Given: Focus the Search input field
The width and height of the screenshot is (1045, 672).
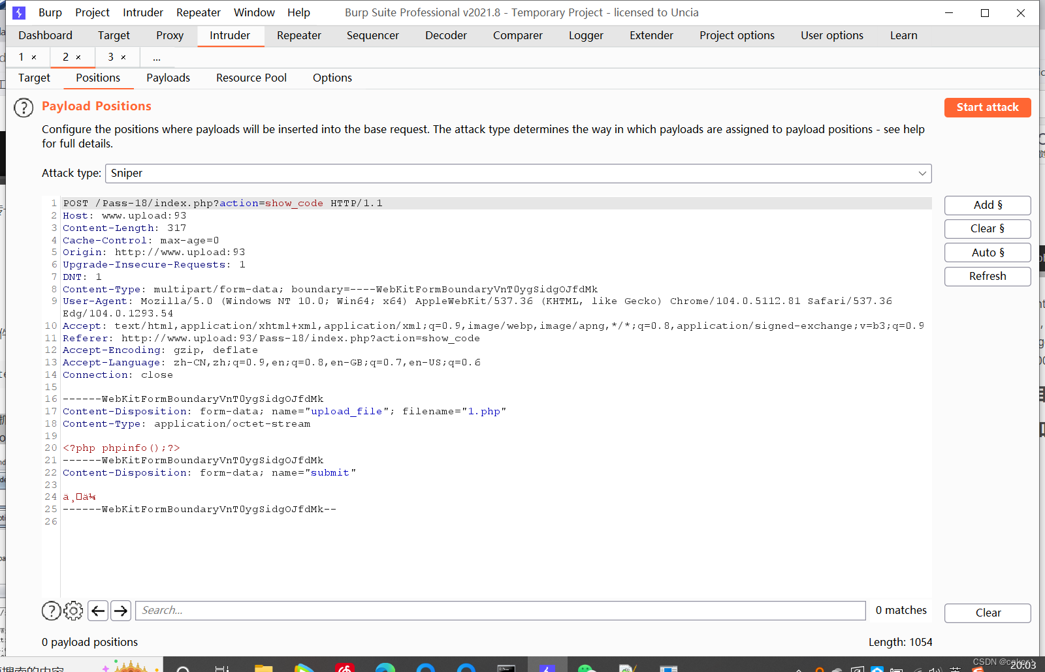Looking at the screenshot, I should pyautogui.click(x=500, y=611).
